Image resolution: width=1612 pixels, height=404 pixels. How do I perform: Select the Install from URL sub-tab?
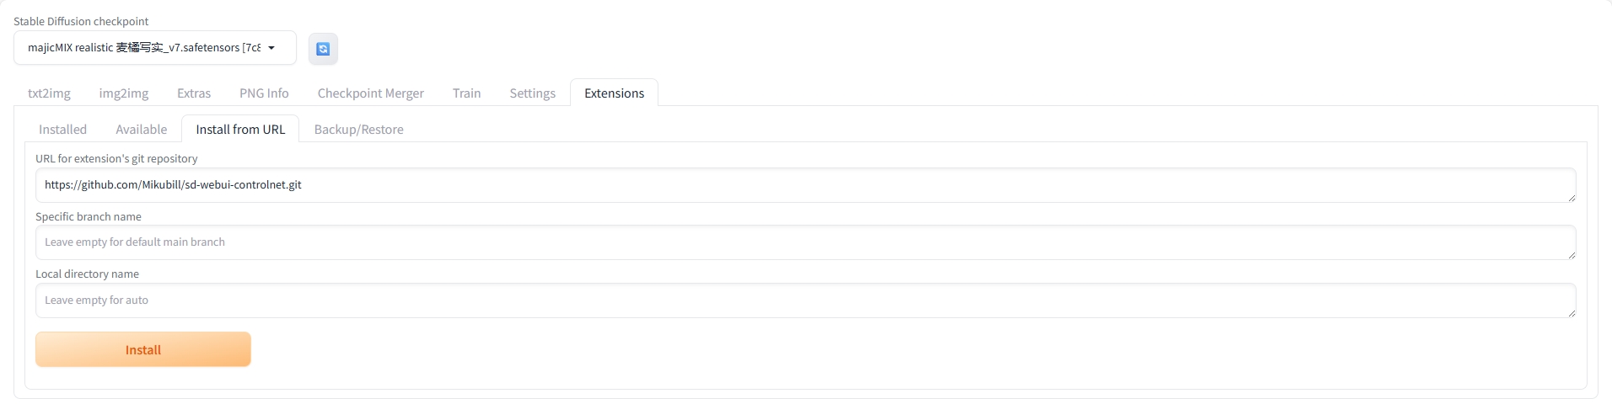tap(240, 129)
